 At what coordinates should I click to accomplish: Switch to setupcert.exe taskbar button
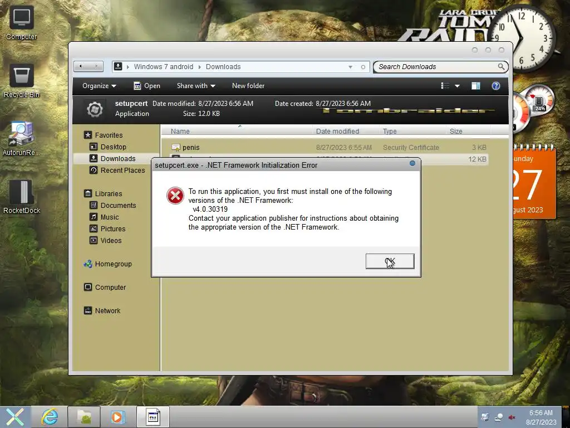tap(153, 417)
